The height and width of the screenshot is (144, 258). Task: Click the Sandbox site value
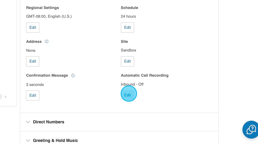click(x=128, y=50)
